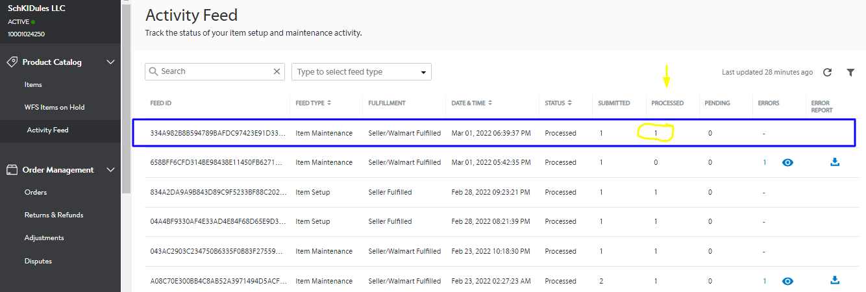Download error report for A08C70E300 feed
Image resolution: width=866 pixels, height=292 pixels.
point(835,280)
